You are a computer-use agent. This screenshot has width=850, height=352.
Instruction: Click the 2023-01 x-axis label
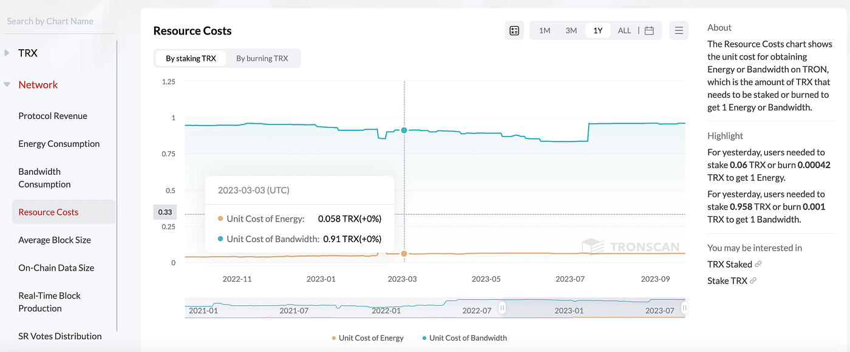coord(321,279)
